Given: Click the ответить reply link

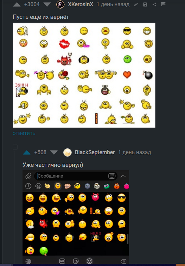Looking at the screenshot, I should pyautogui.click(x=24, y=133).
